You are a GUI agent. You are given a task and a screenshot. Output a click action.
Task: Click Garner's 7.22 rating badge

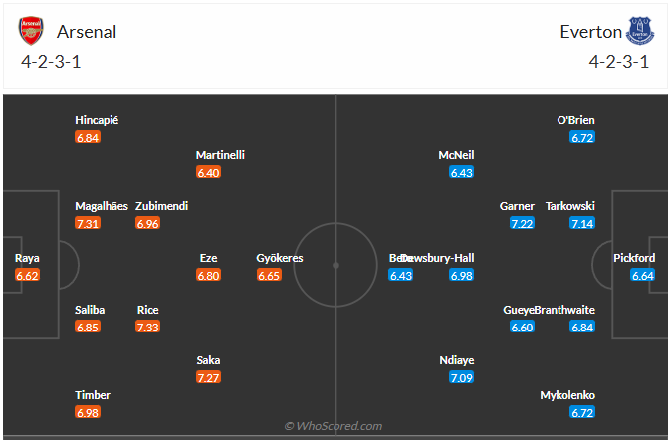click(x=523, y=223)
